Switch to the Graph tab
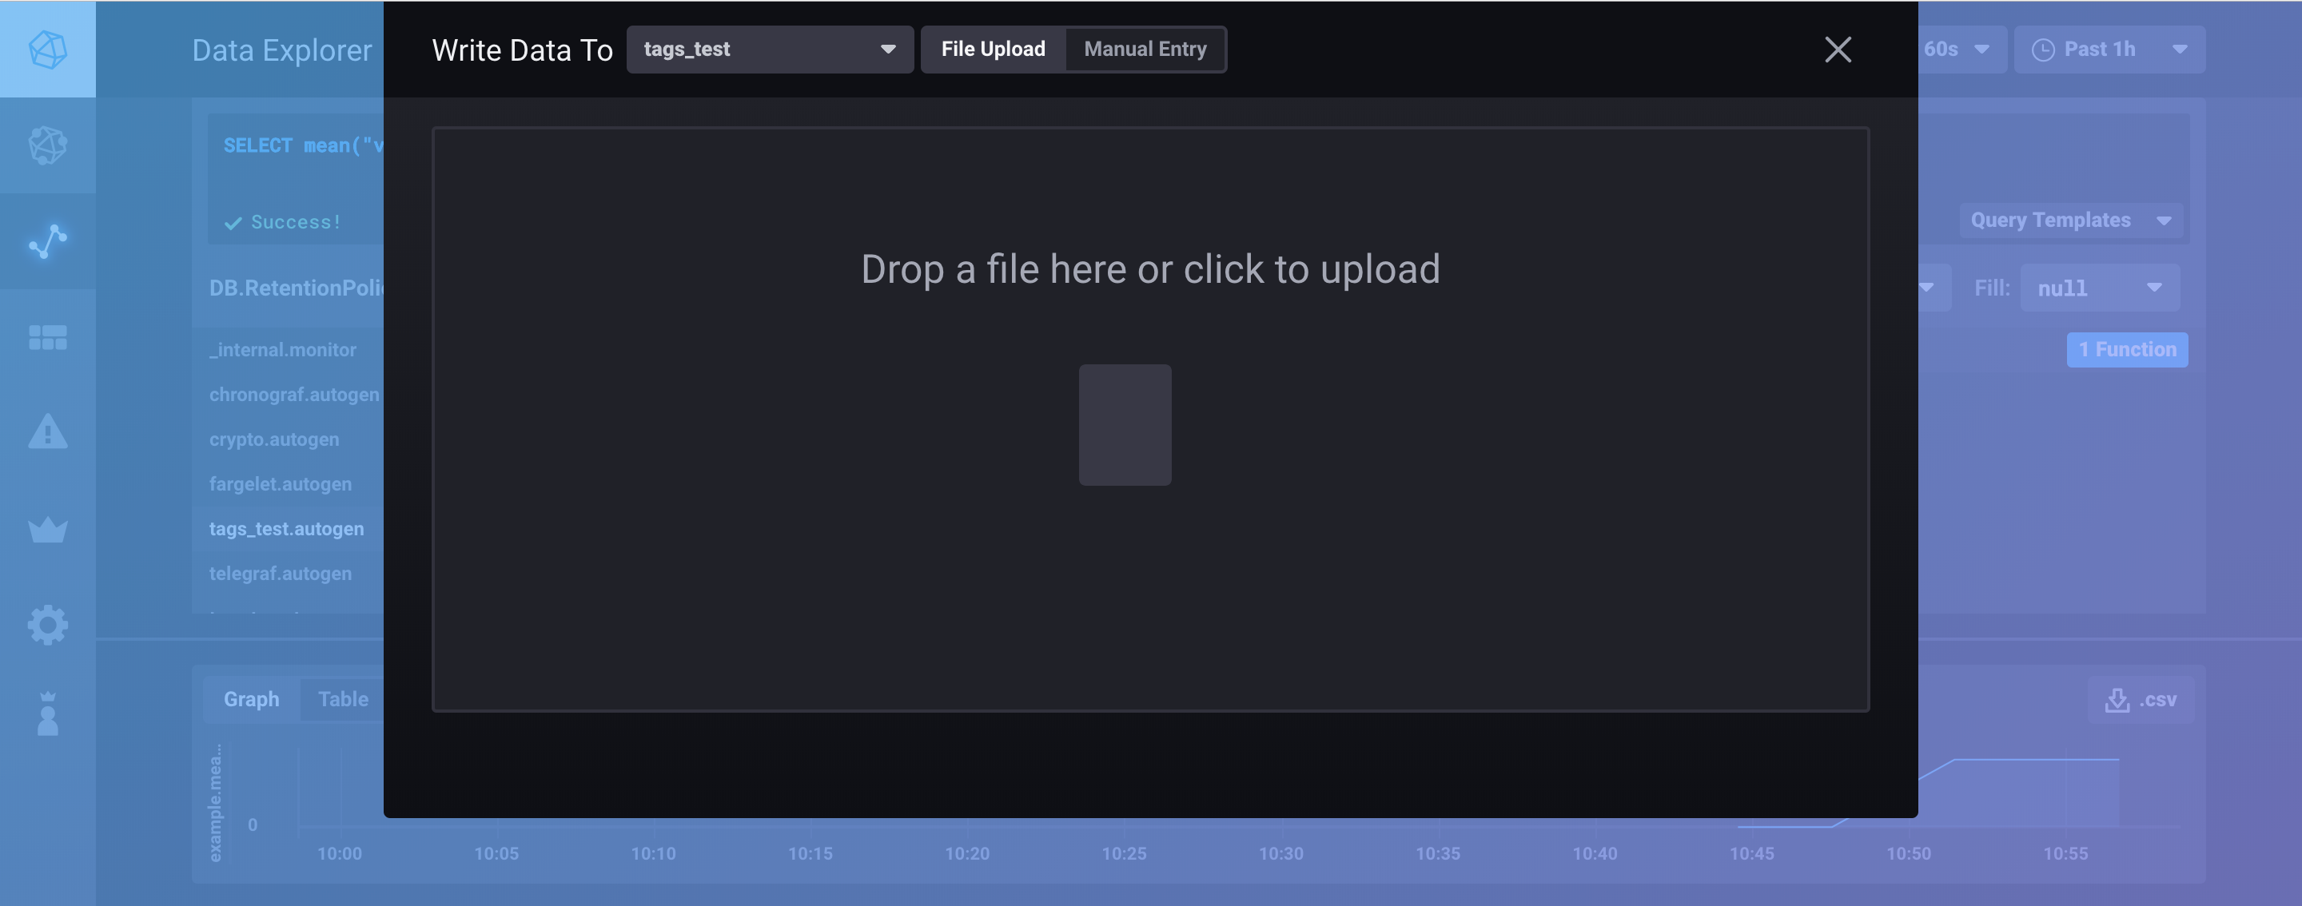Viewport: 2302px width, 906px height. 251,699
